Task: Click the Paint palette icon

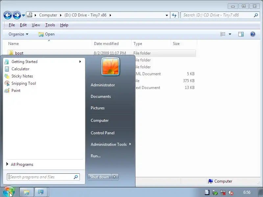Action: [x=7, y=91]
